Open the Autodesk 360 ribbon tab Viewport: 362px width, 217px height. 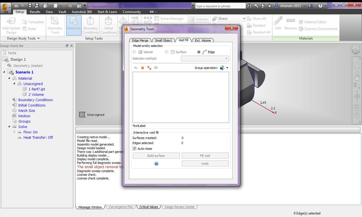click(82, 12)
